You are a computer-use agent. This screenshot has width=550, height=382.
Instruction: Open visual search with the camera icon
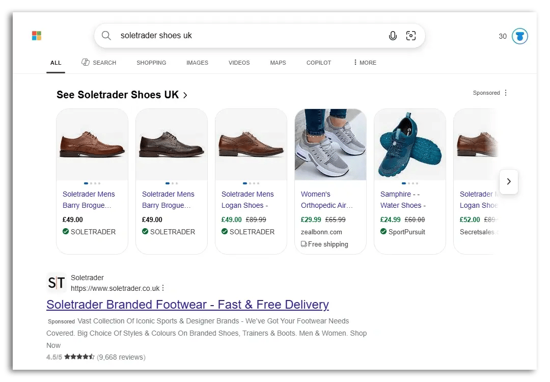click(411, 36)
